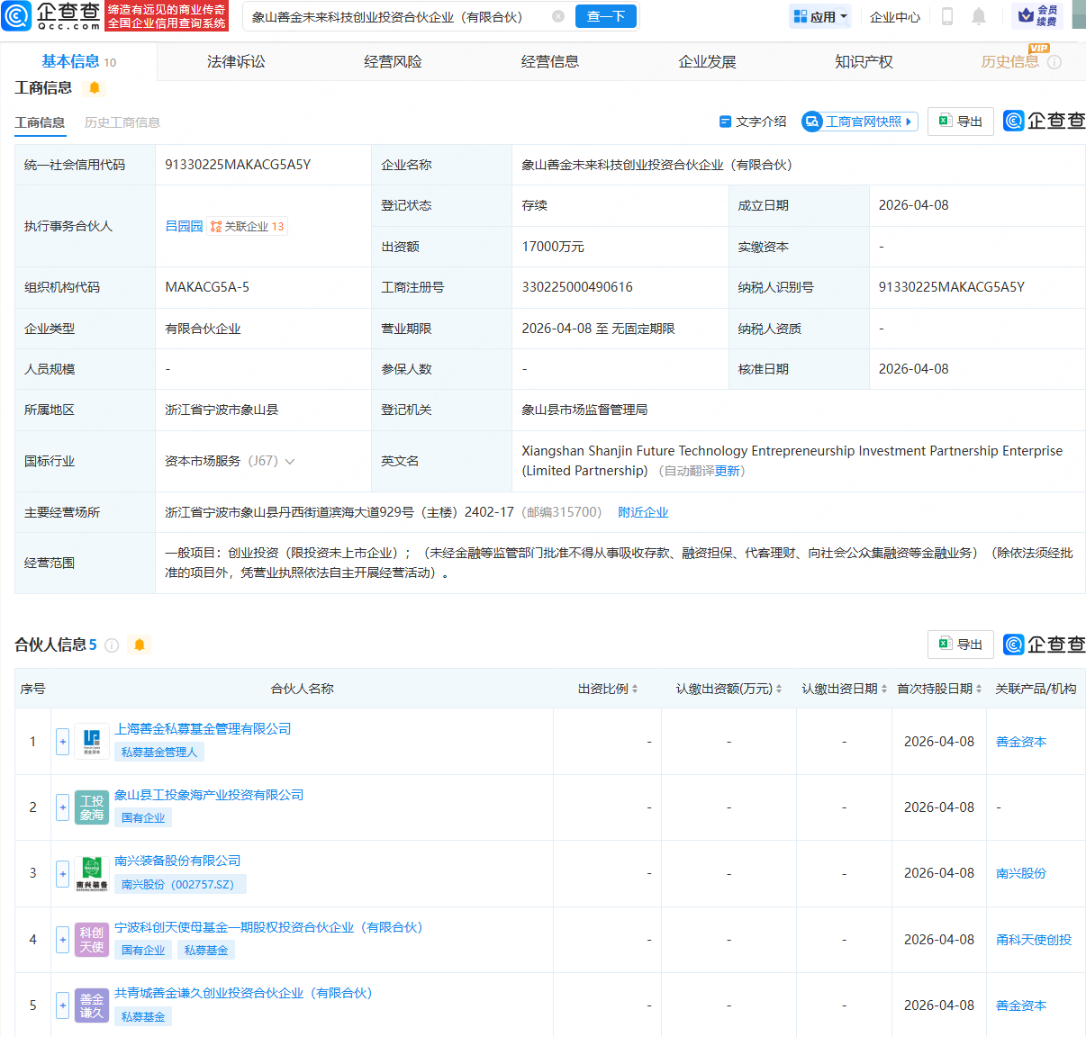Switch to the 法律诉讼 tab

coord(236,60)
